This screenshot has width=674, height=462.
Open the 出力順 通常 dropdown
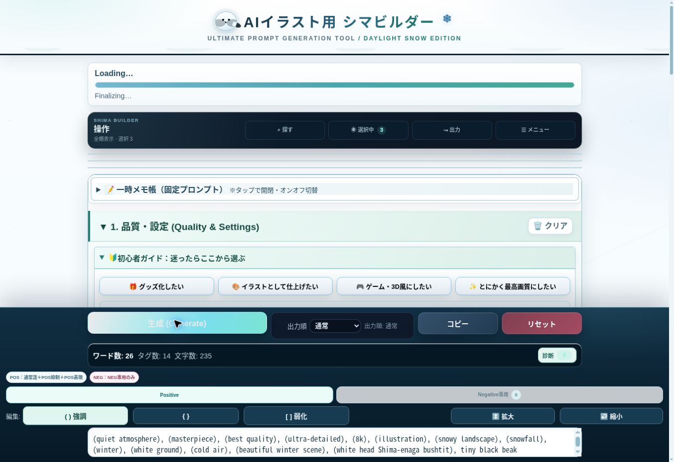335,326
